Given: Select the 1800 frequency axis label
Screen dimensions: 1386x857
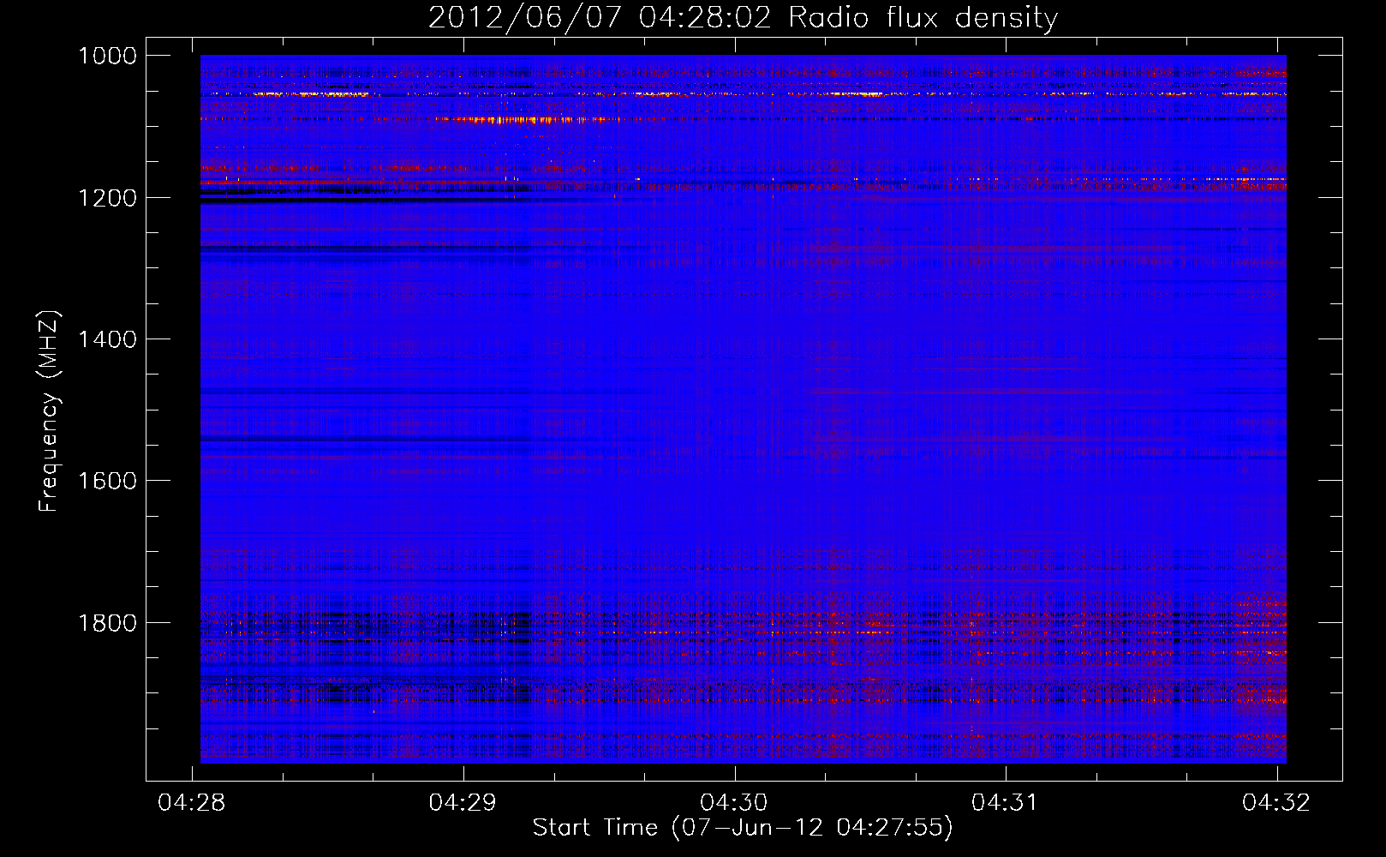Looking at the screenshot, I should [x=107, y=622].
